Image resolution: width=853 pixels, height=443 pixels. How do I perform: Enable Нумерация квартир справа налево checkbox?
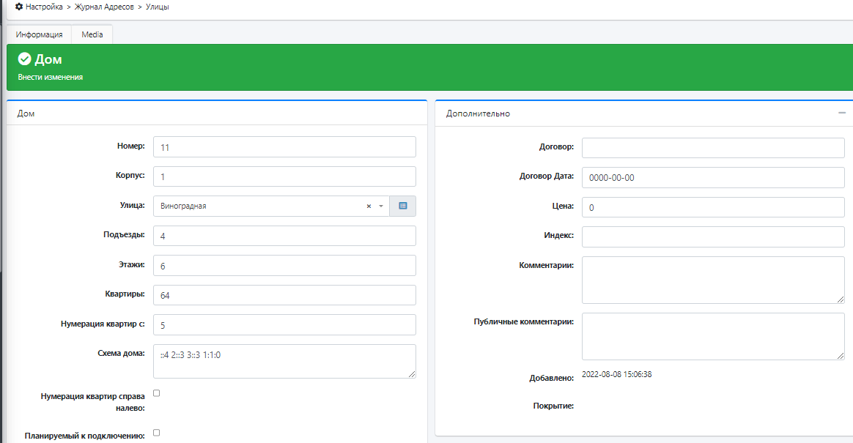click(x=156, y=393)
